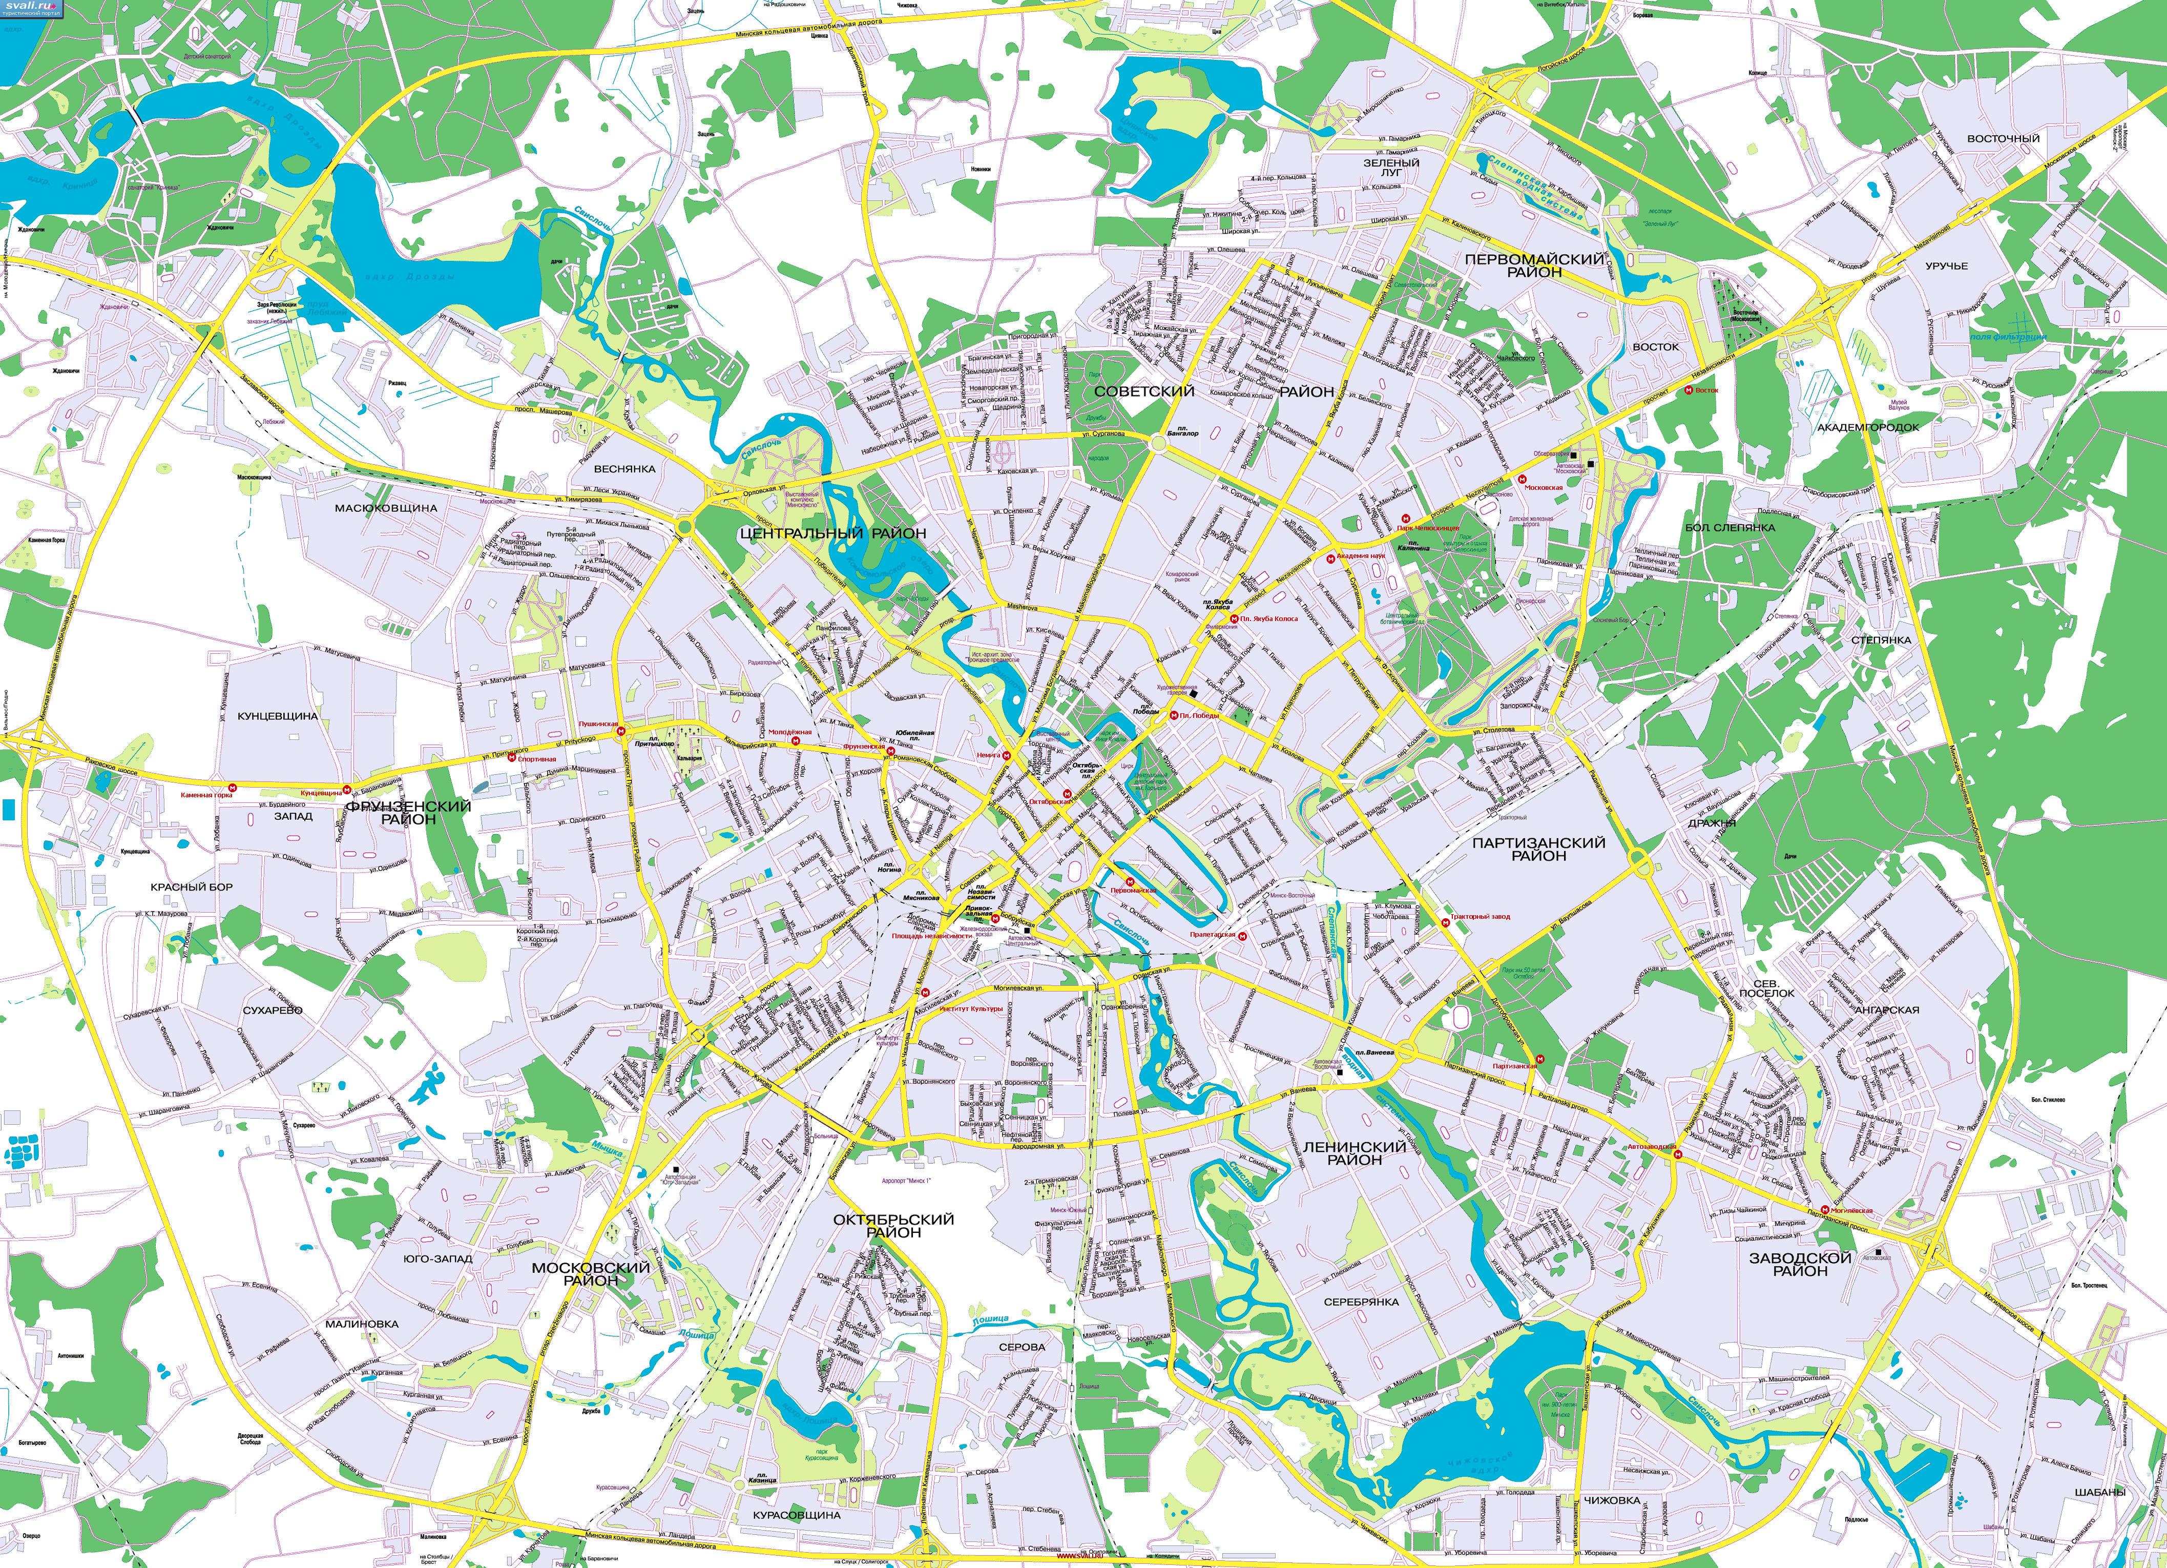Screen dimensions: 2167x1568
Task: Click the Немига metro station icon
Action: coord(1007,756)
